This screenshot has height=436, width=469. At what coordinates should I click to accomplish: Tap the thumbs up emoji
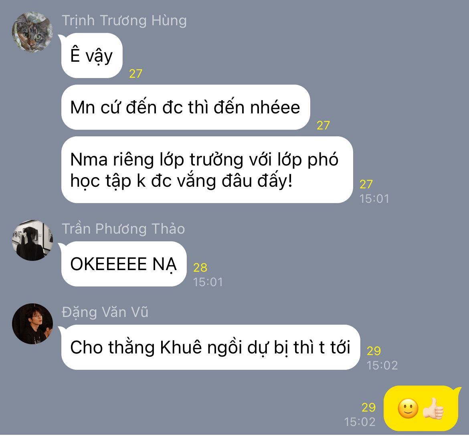(x=433, y=408)
